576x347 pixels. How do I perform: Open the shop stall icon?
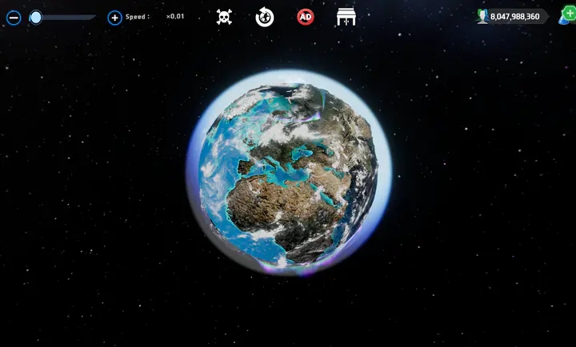point(346,17)
